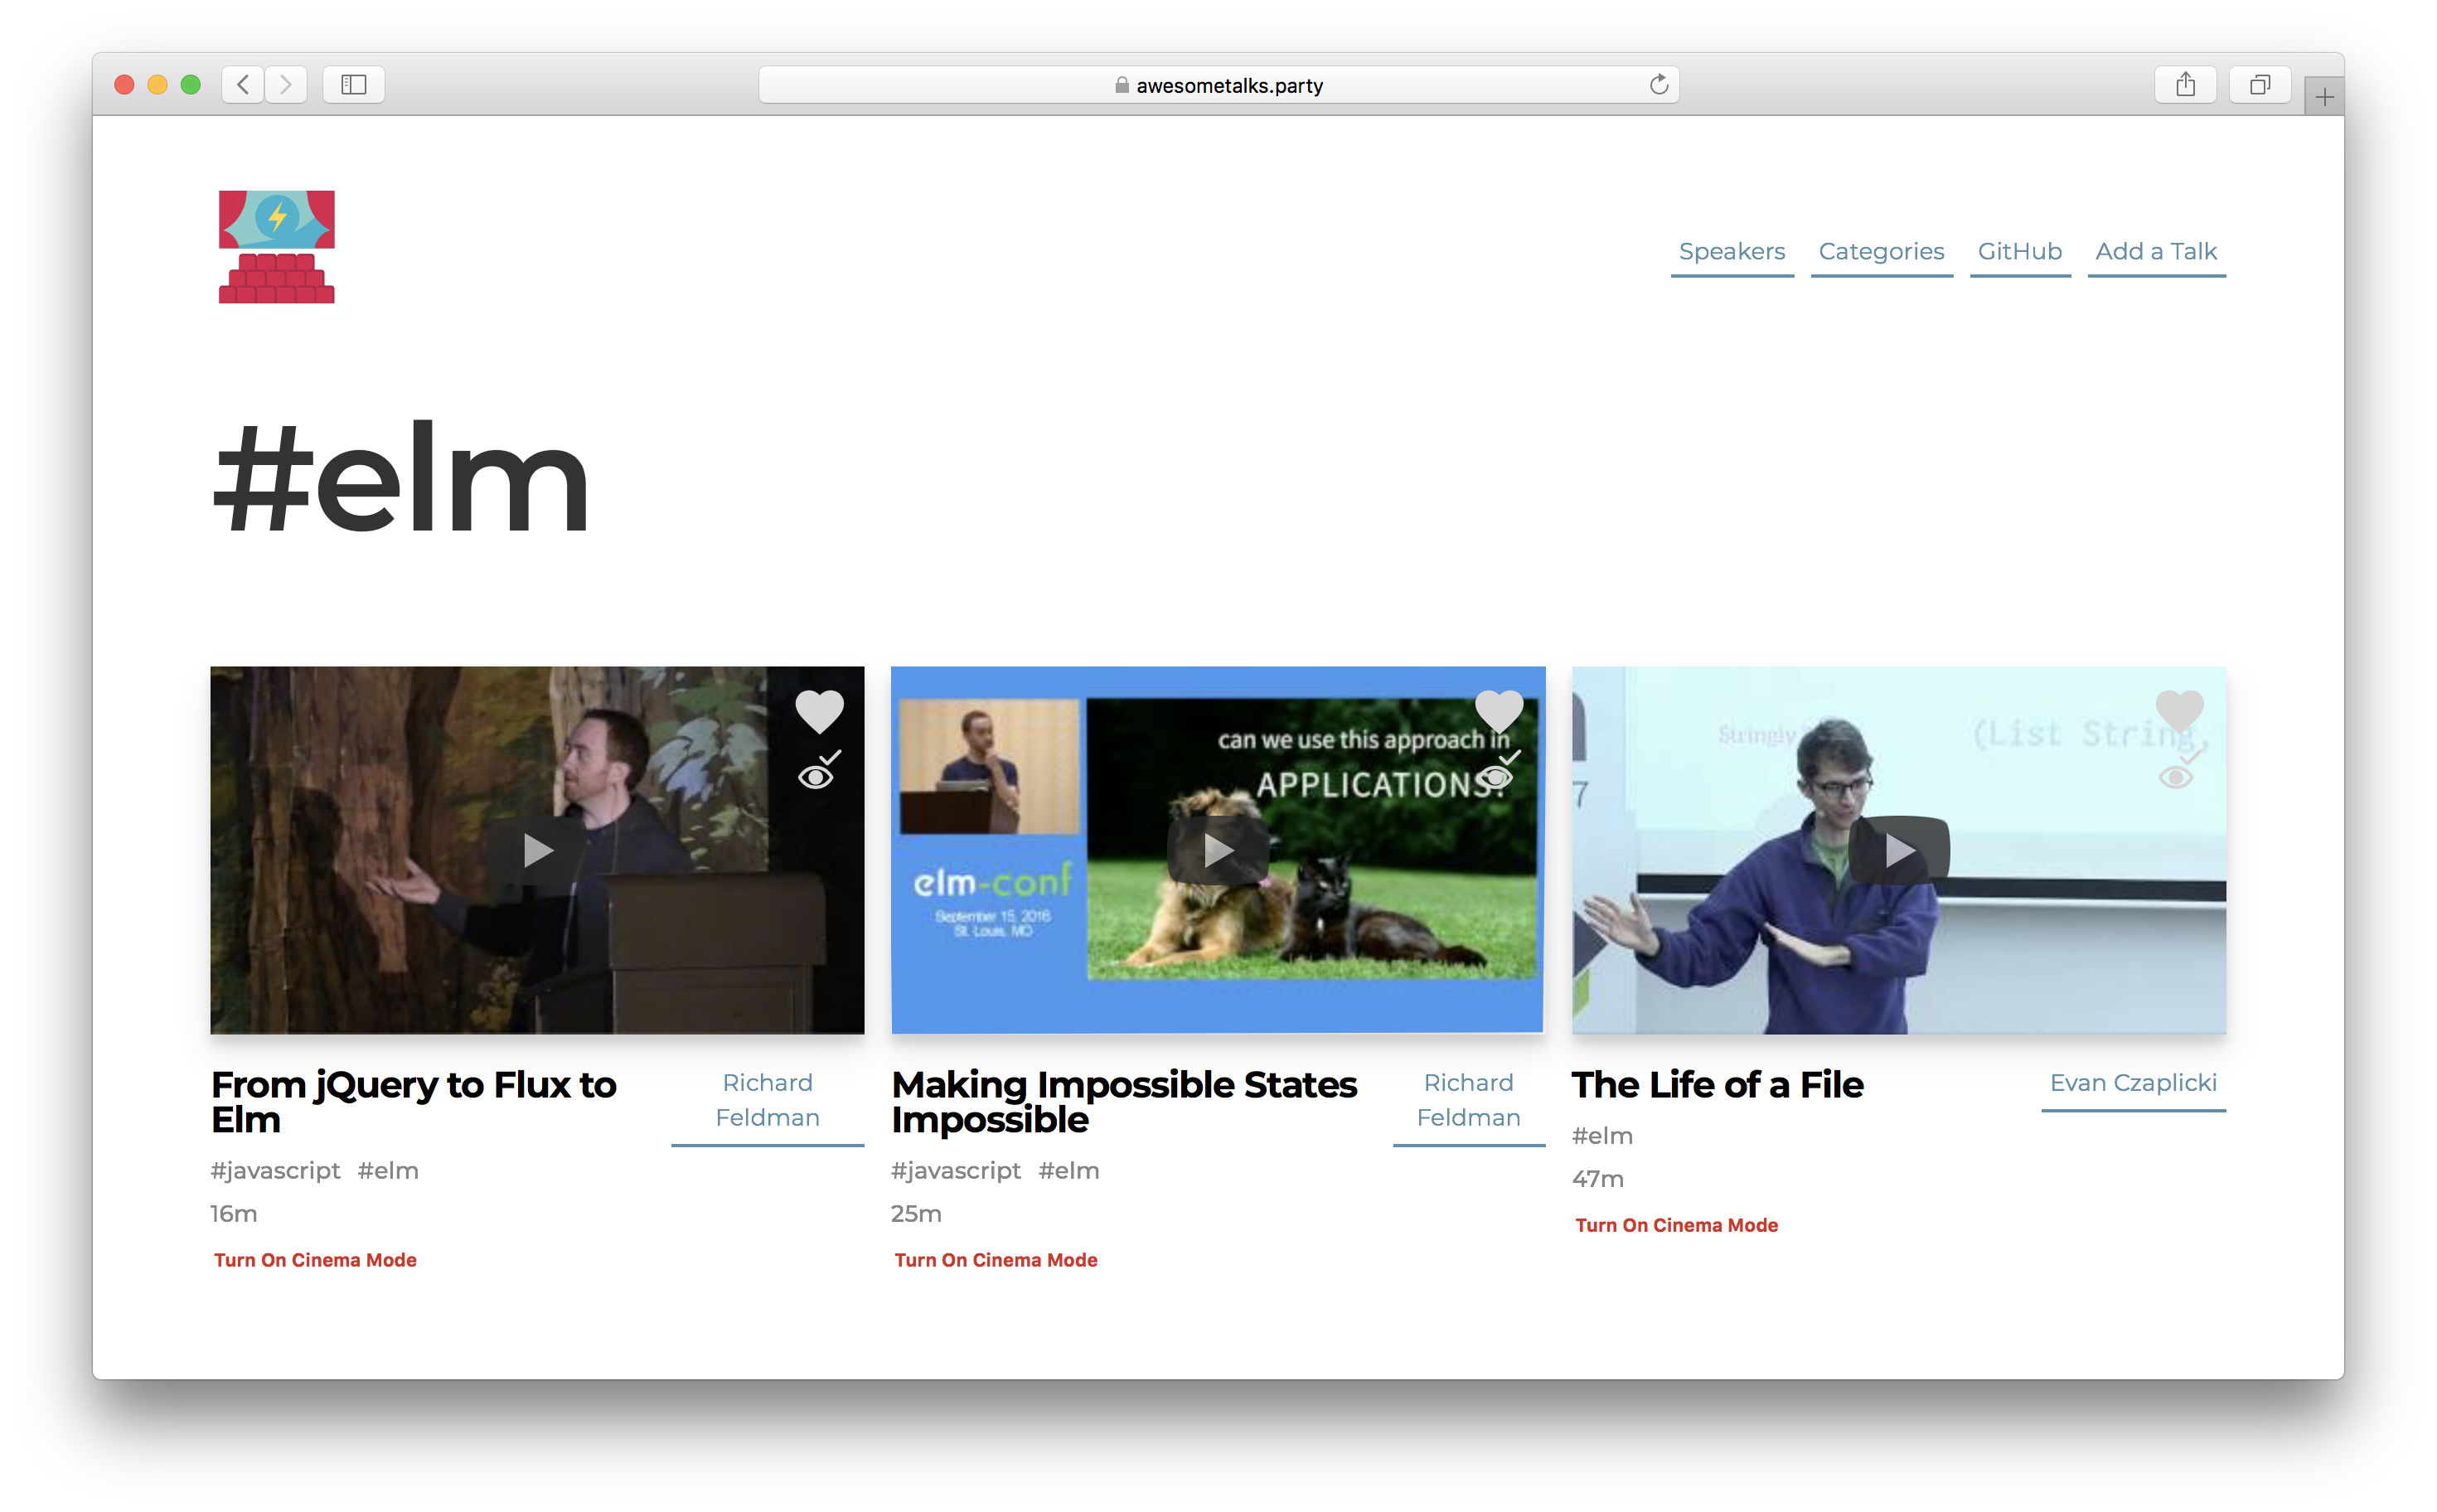Click Add a Talk link
2437x1512 pixels.
2155,251
